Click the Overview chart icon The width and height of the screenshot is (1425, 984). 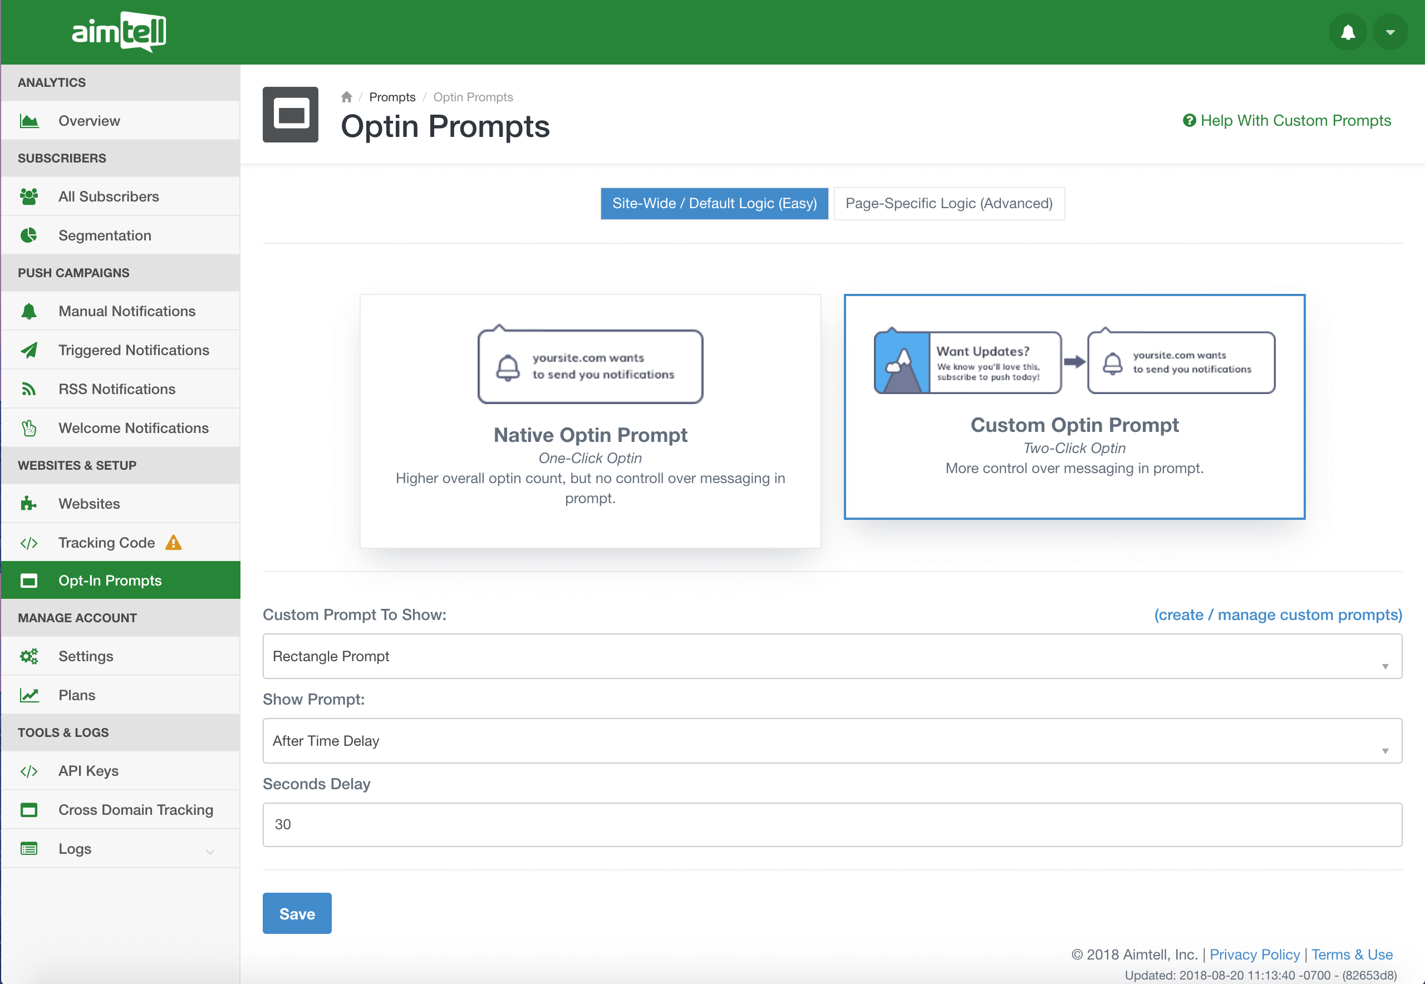(29, 121)
